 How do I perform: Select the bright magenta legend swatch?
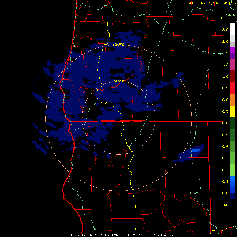coord(233,50)
